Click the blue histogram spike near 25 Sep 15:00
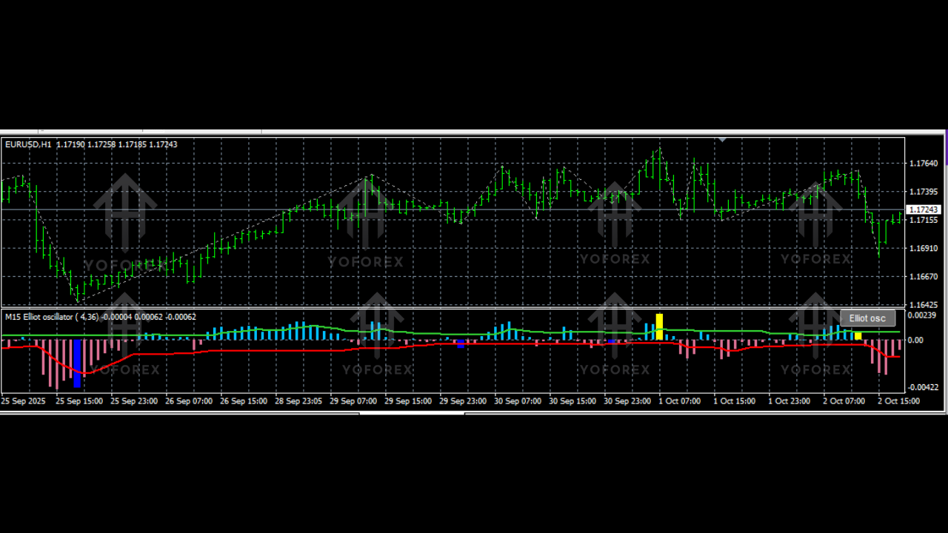This screenshot has width=948, height=533. click(x=78, y=363)
